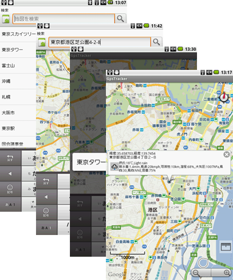Click the 東京都港区芝公園4丁目2-8 address in the balloon

coord(132,157)
